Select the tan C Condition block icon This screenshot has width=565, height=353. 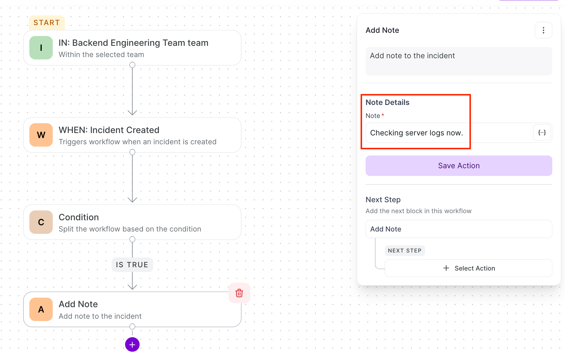click(x=41, y=222)
